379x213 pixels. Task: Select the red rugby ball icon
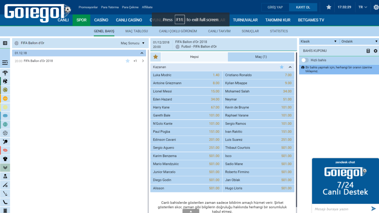[5, 150]
